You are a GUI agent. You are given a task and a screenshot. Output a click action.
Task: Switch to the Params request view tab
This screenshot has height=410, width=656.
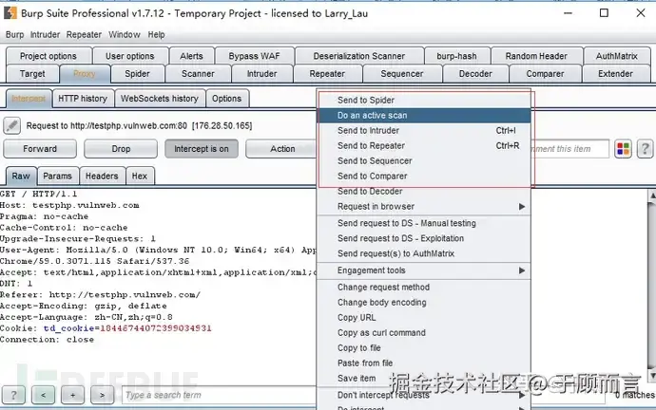click(57, 176)
